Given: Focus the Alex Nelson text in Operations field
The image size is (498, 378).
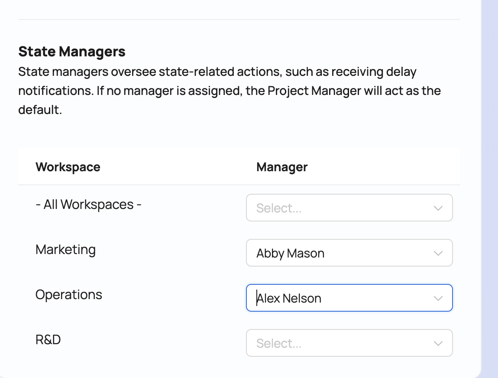Looking at the screenshot, I should [289, 298].
